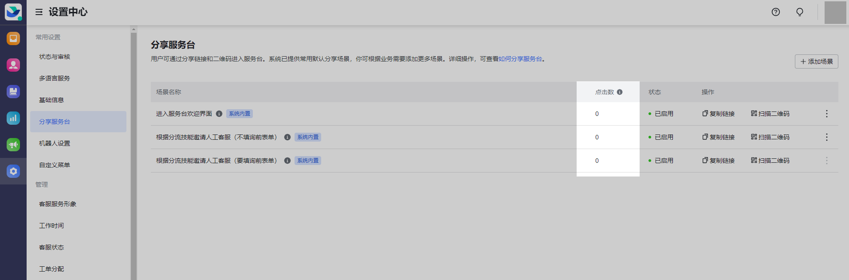
Task: Open the 如何分享服务台 help link
Action: click(x=520, y=59)
